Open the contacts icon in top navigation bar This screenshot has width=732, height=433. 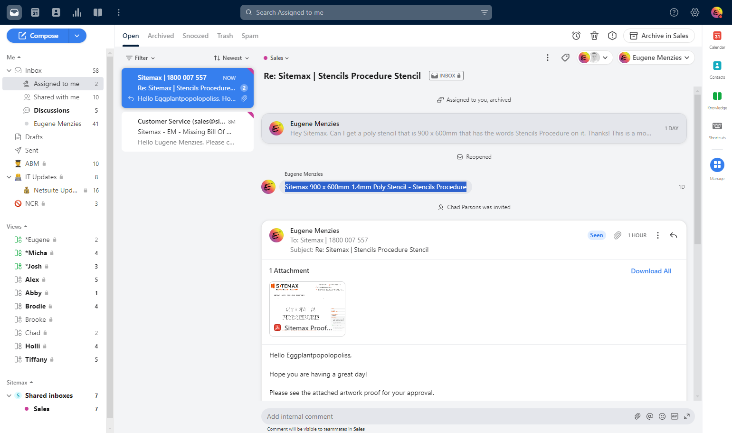tap(56, 12)
